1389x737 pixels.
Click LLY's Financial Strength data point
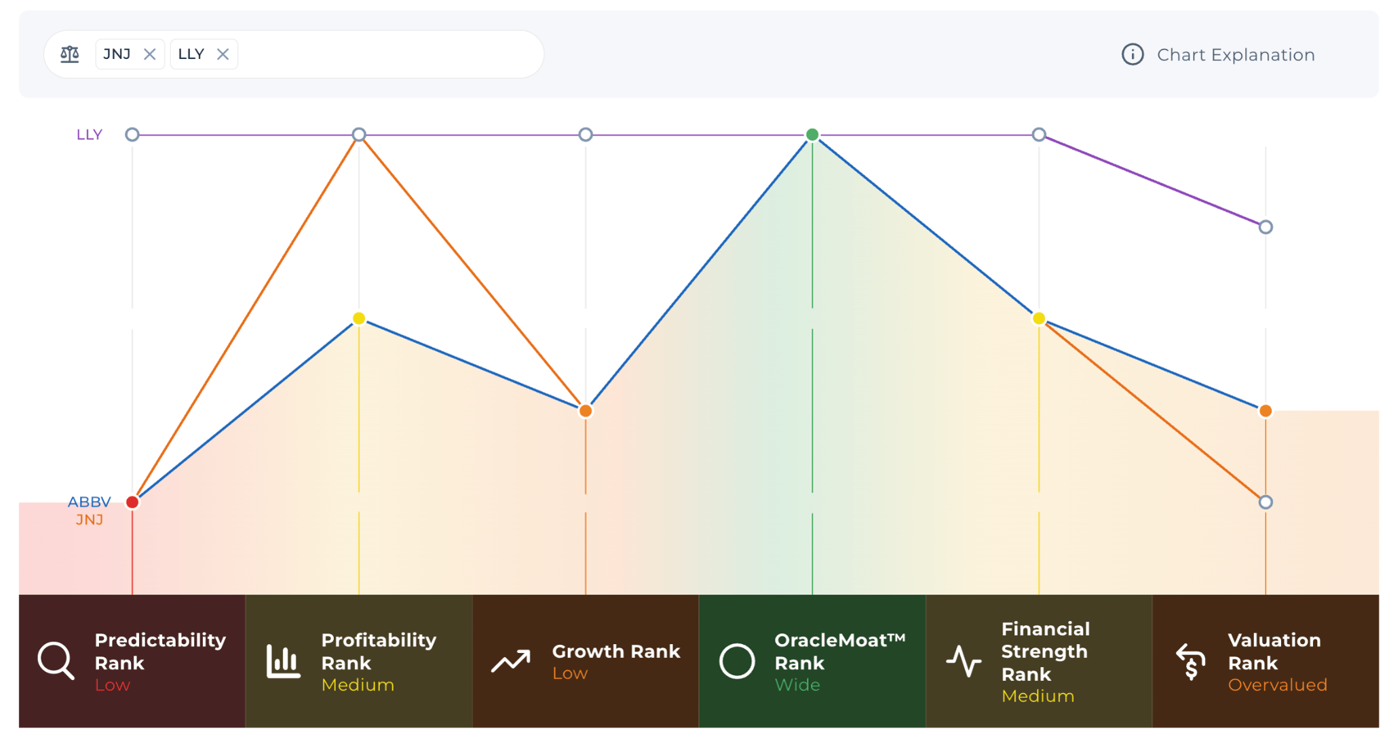1039,135
